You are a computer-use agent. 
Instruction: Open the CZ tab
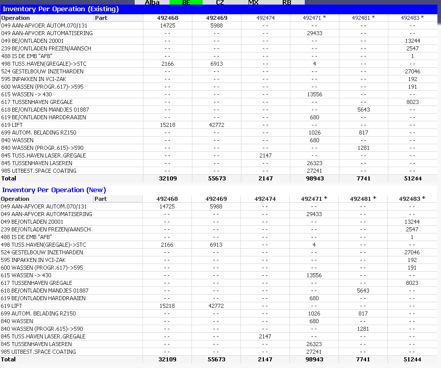[x=219, y=2]
